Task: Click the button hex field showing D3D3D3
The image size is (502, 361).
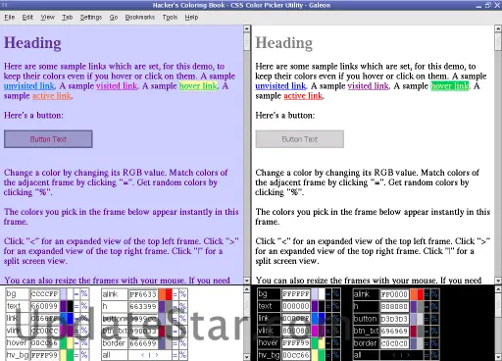Action: coord(394,319)
